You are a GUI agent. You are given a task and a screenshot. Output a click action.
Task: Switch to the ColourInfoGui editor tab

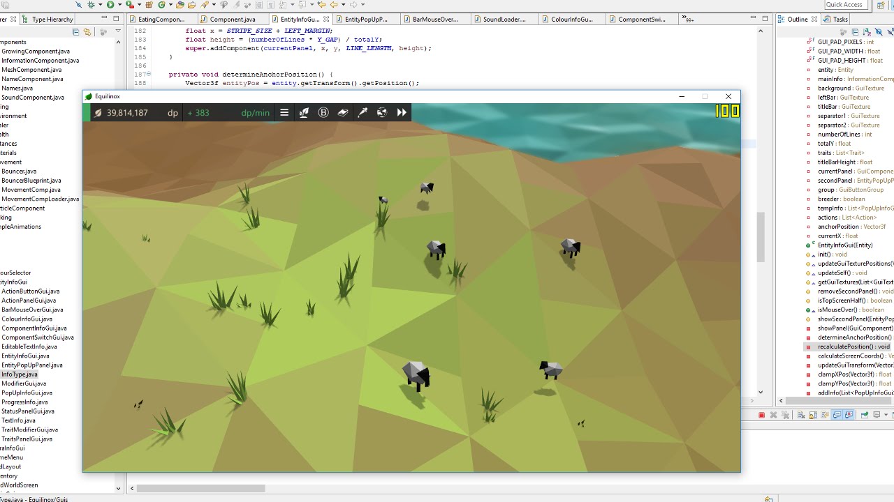click(x=572, y=20)
